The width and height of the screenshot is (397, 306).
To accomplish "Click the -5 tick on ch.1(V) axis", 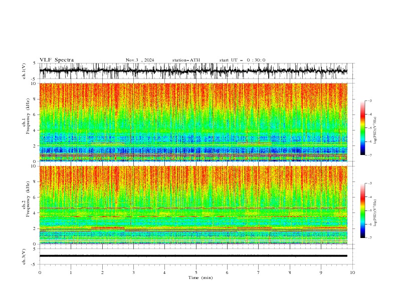I will pos(34,79).
